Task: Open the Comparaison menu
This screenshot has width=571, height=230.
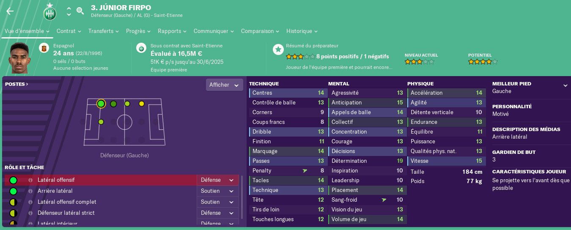Action: [x=260, y=31]
